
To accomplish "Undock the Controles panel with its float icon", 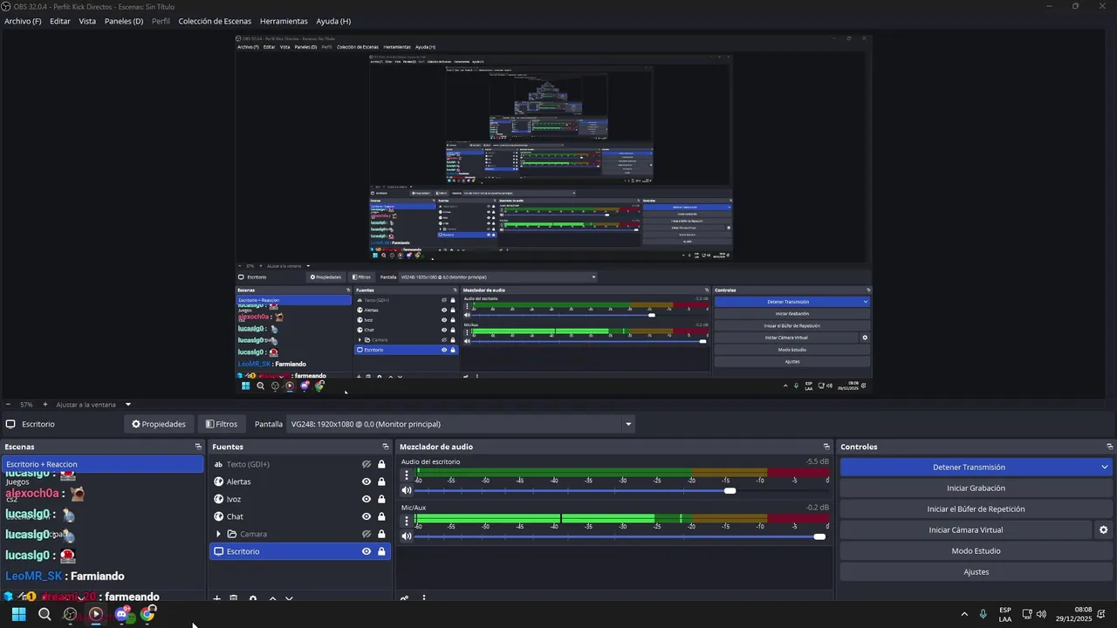I will coord(1109,447).
